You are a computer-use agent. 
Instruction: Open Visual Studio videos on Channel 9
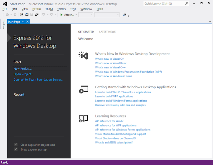(x=115, y=138)
